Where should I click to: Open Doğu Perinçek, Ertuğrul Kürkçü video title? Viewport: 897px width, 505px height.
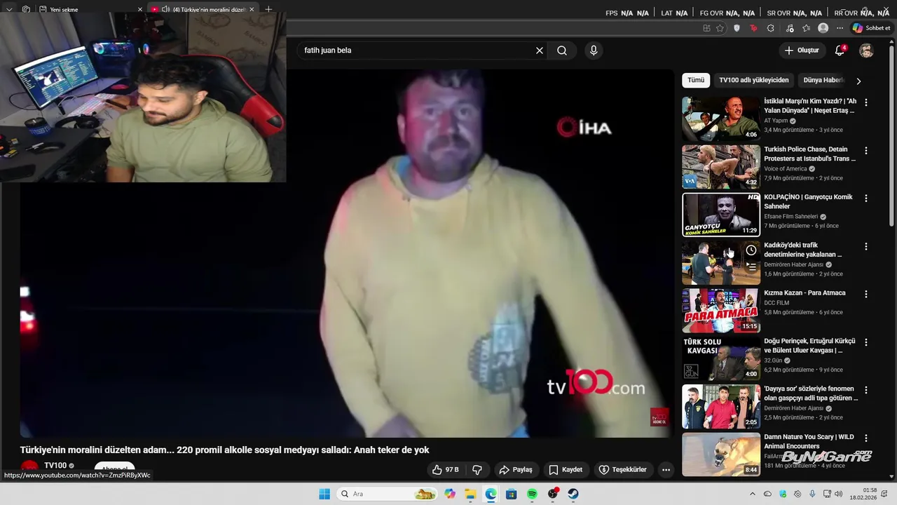[809, 346]
